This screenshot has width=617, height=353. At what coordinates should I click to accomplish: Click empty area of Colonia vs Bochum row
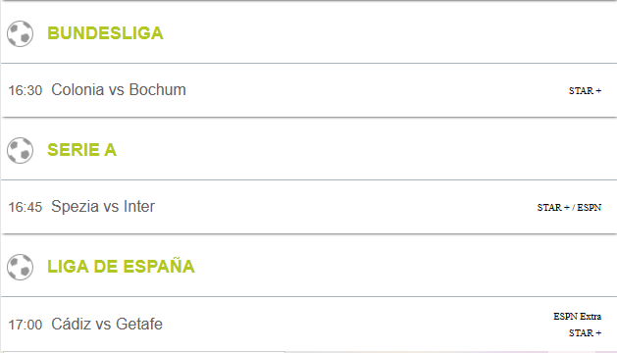tap(374, 90)
